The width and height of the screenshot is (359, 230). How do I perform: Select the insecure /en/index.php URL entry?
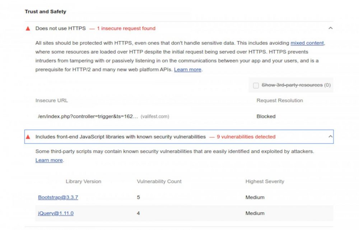[x=88, y=116]
